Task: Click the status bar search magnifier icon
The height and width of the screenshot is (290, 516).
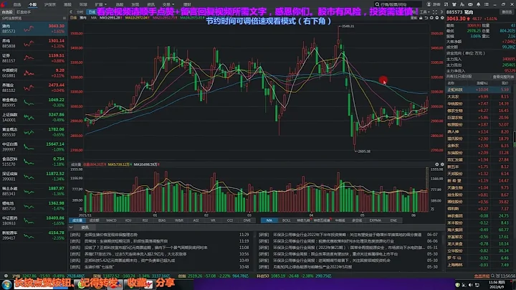Action: [492, 276]
